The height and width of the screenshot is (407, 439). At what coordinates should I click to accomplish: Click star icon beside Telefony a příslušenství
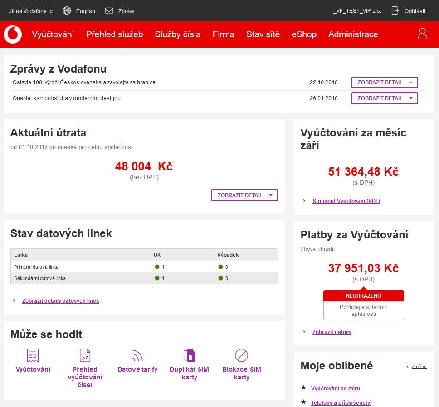click(303, 402)
